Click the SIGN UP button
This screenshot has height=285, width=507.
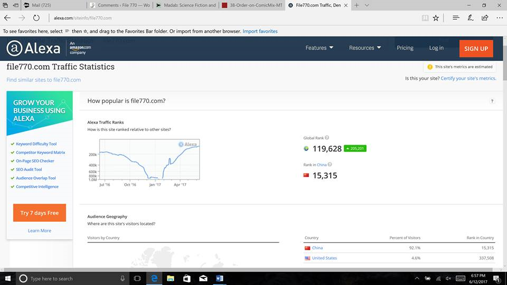476,49
